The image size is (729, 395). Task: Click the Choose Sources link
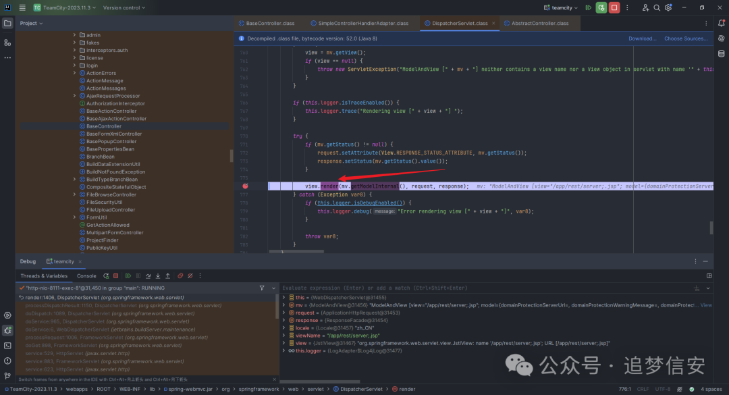coord(685,38)
